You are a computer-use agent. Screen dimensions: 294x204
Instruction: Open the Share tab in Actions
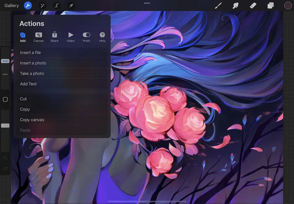pos(54,37)
